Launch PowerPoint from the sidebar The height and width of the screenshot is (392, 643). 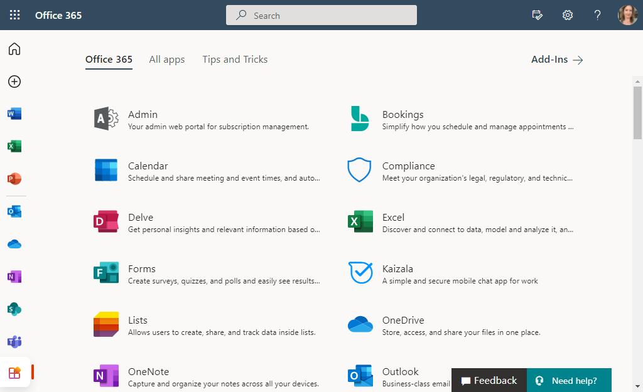pyautogui.click(x=14, y=179)
